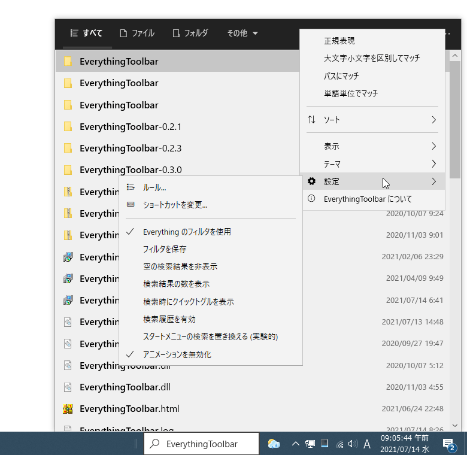Select EverythingToolbar.dll dated 2020/11/03 4:55
This screenshot has width=467, height=455.
coord(252,387)
